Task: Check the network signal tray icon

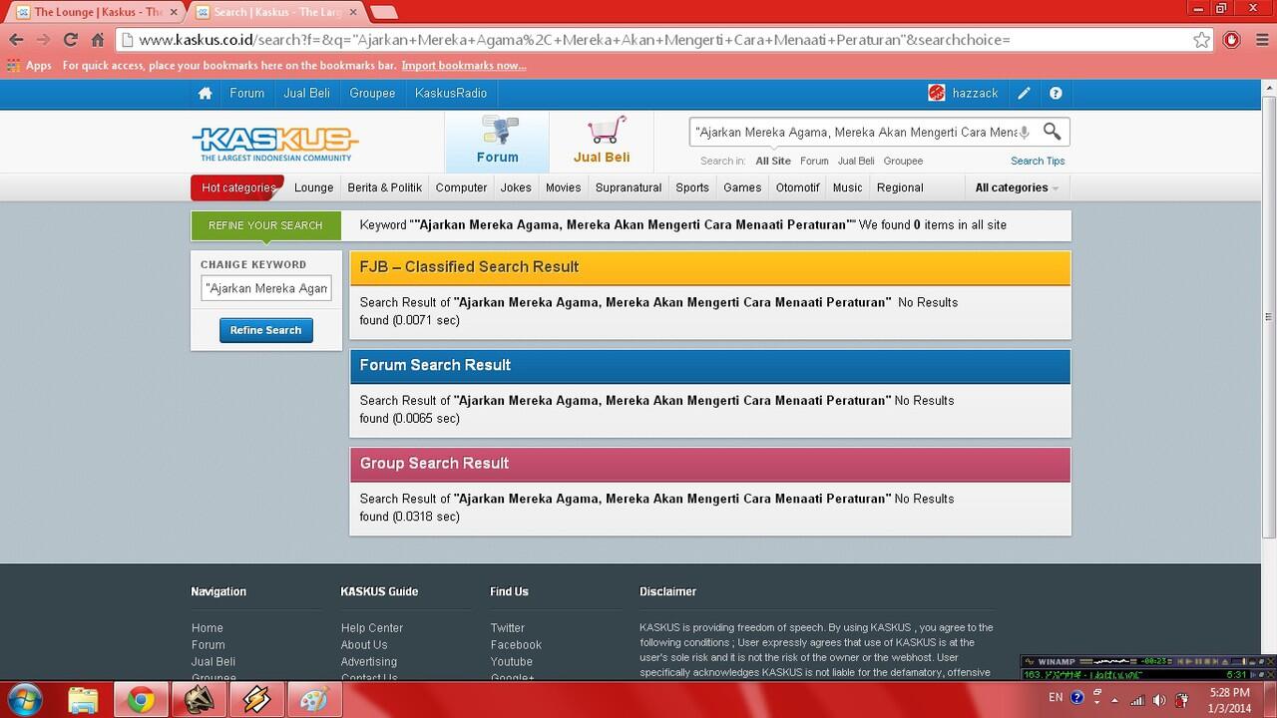Action: (x=1137, y=700)
